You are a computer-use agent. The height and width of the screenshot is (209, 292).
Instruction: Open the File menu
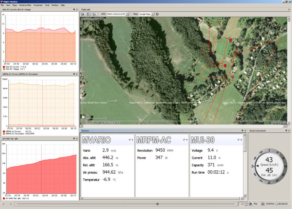click(2, 5)
